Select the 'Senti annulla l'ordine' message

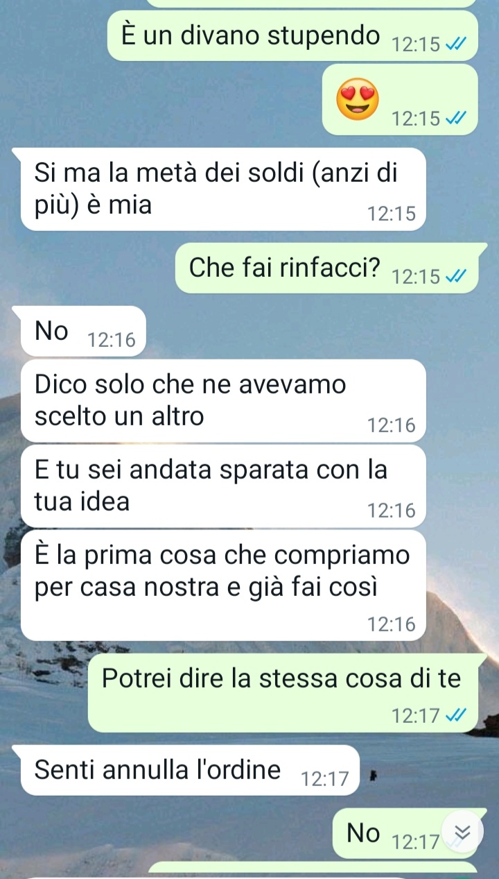190,770
